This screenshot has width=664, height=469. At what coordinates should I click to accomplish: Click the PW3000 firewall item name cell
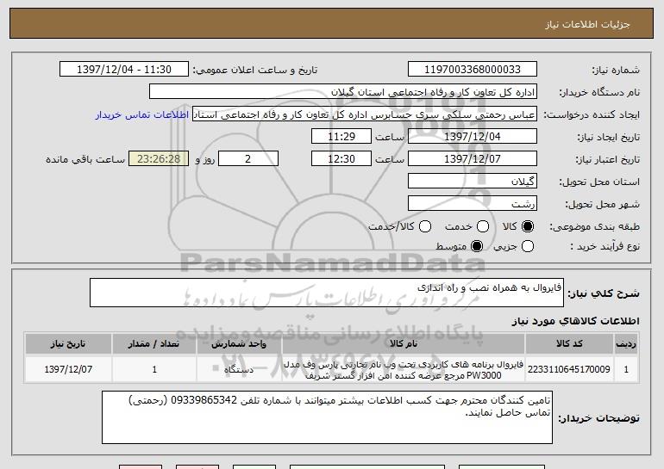pos(404,369)
